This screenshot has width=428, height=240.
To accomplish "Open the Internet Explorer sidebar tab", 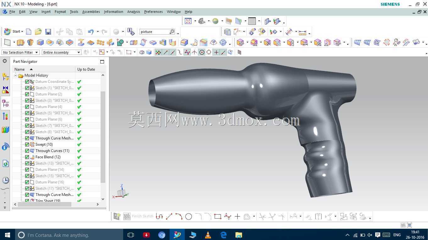I will click(x=5, y=163).
